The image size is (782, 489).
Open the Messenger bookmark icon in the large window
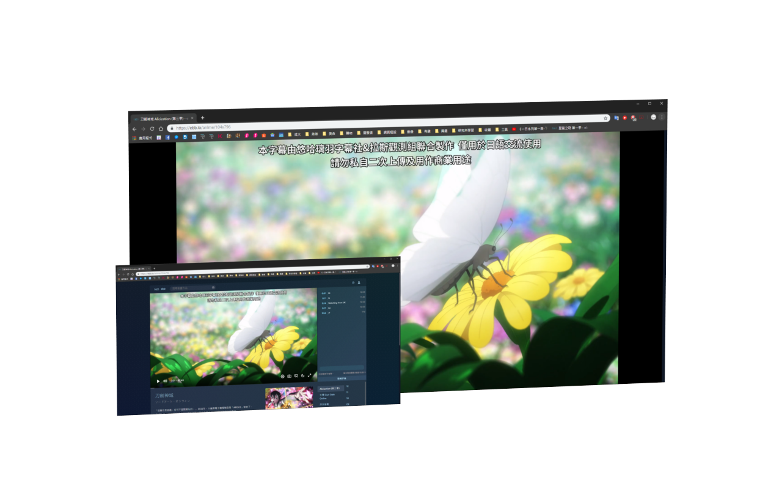[x=176, y=137]
